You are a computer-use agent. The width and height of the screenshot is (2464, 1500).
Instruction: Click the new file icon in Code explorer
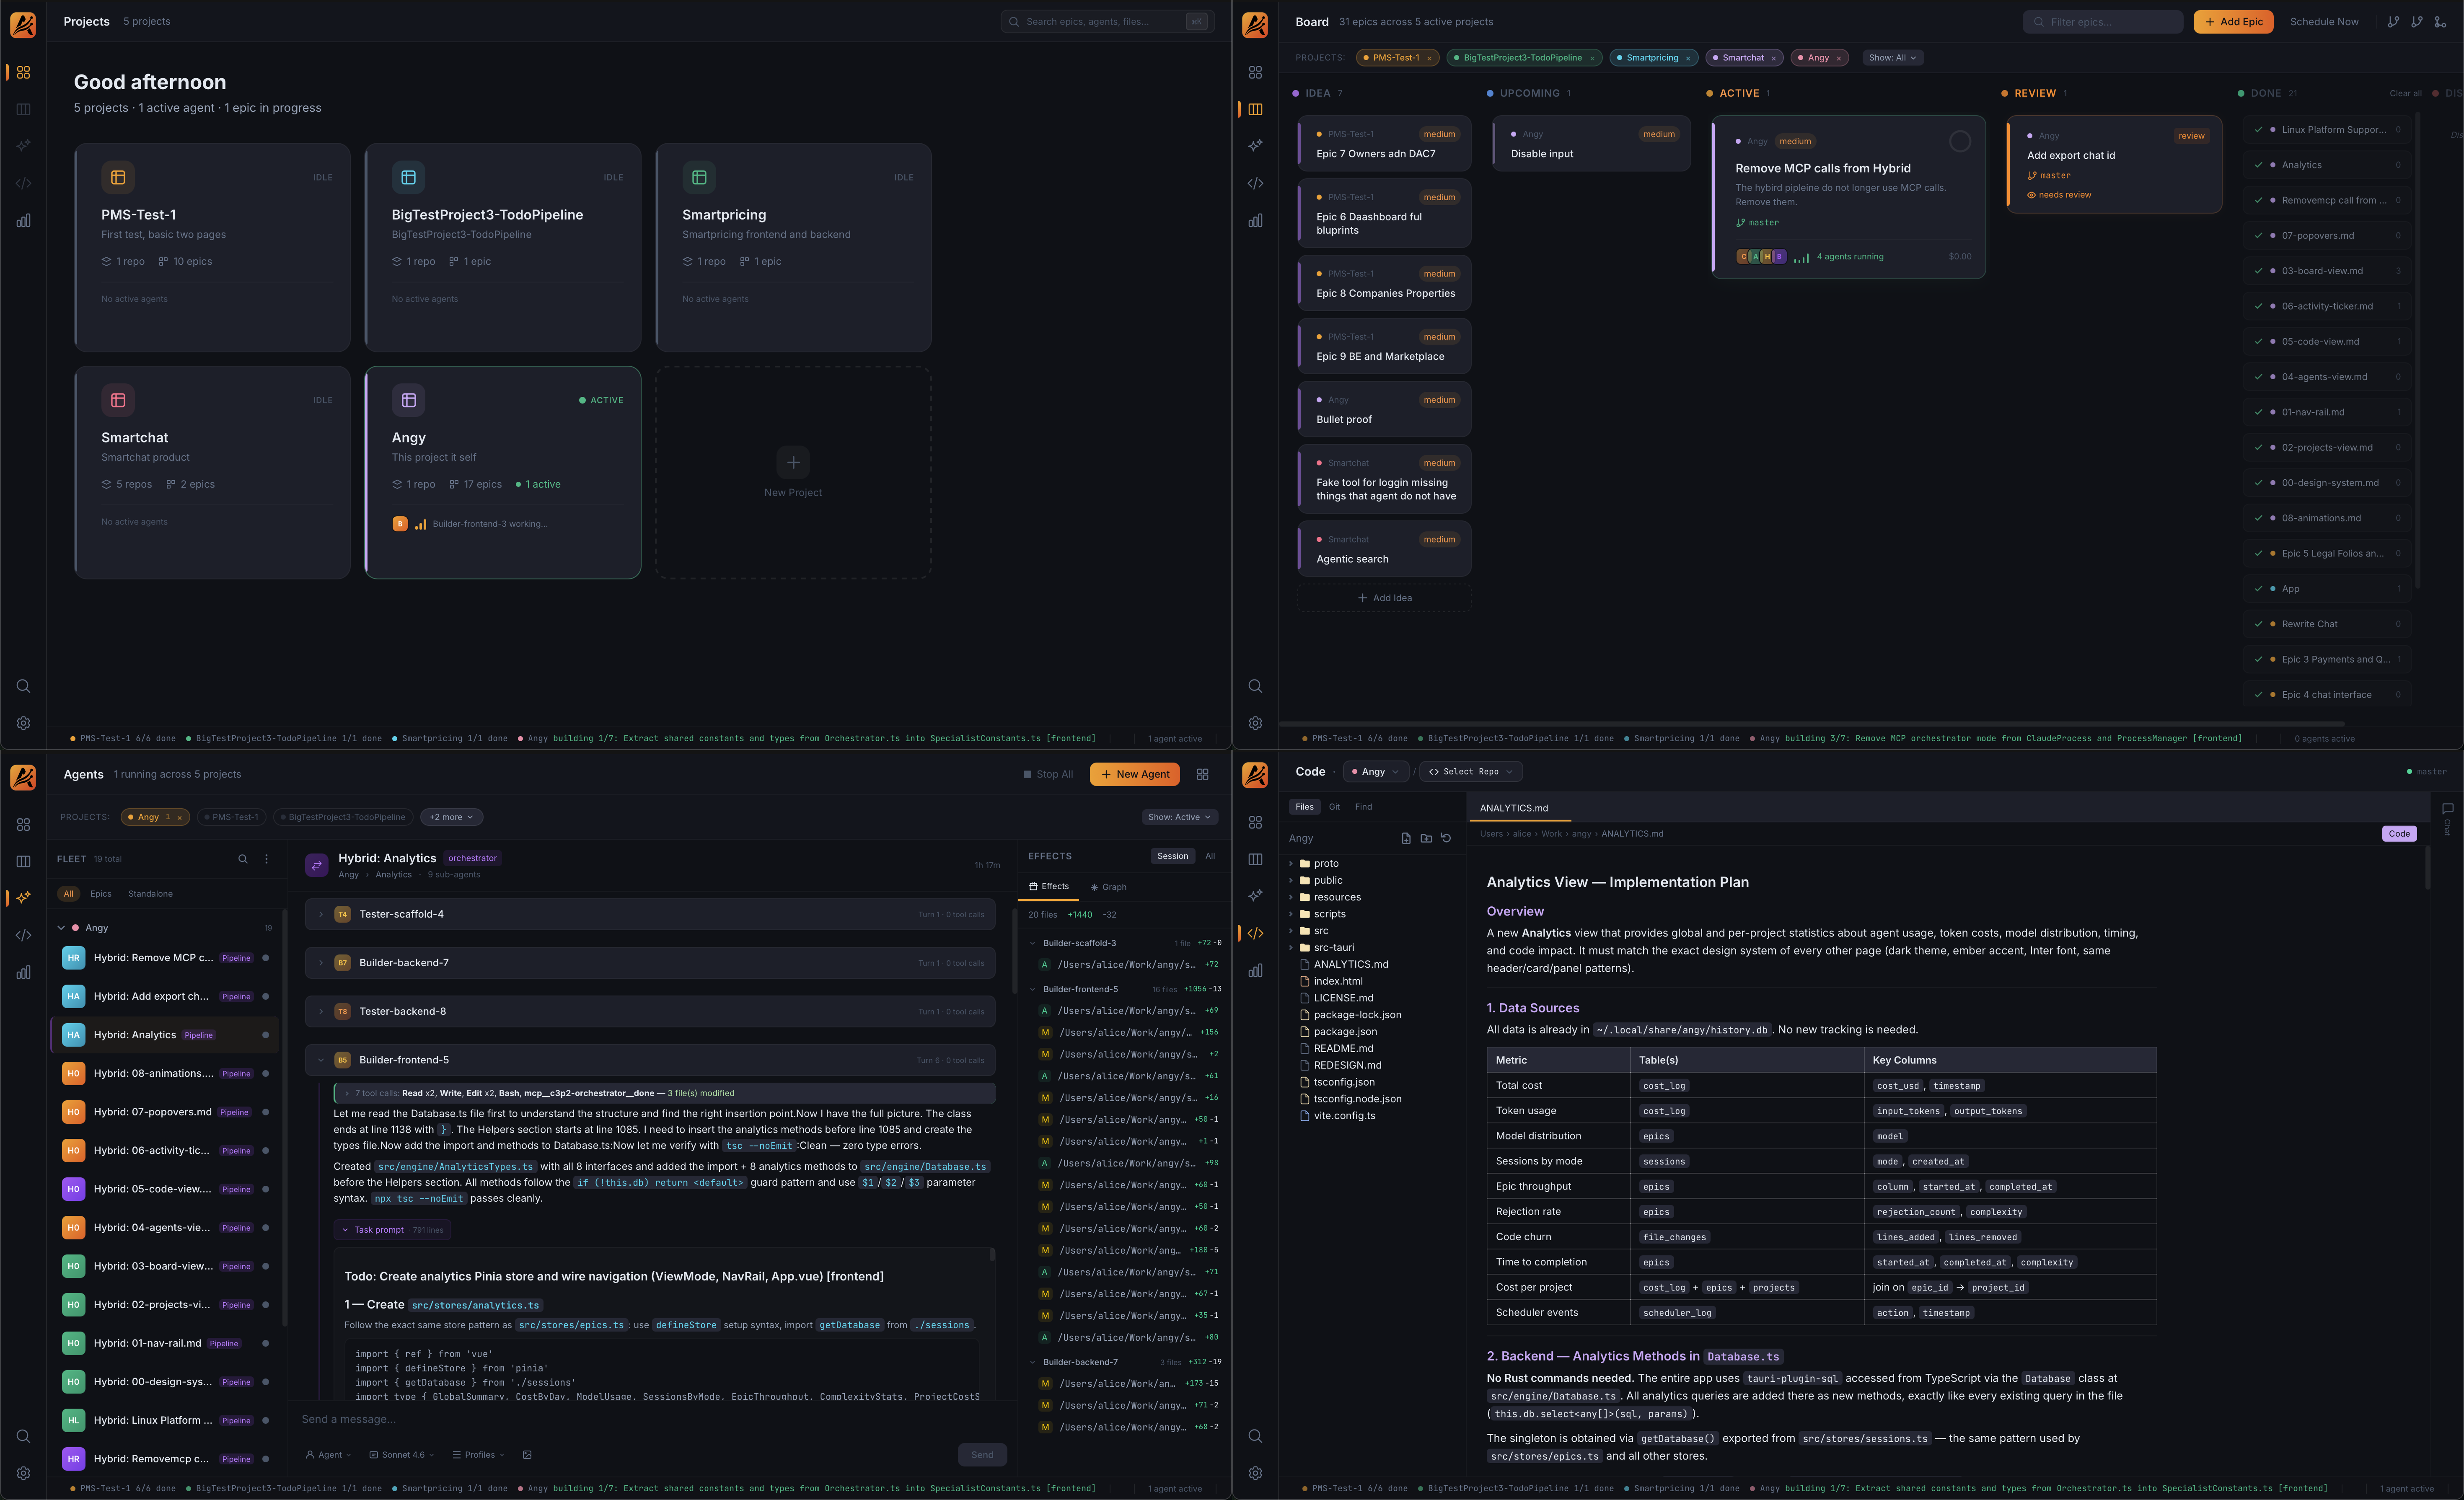(x=1406, y=838)
